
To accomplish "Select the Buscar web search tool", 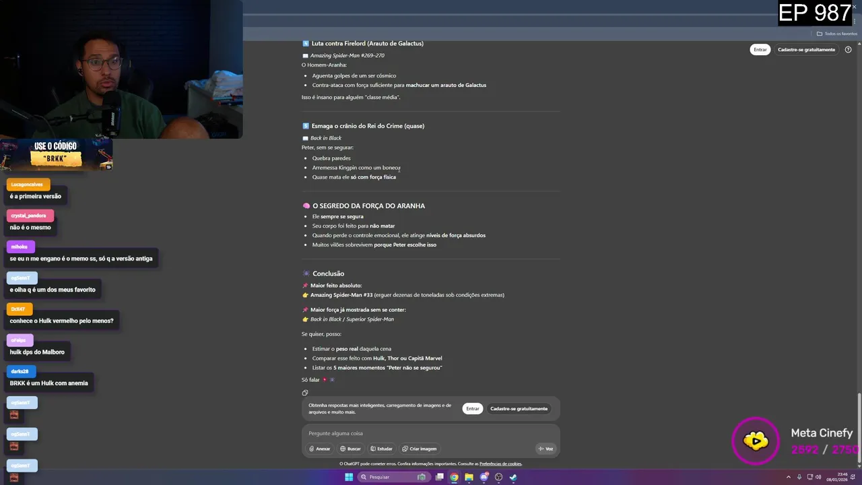I will [350, 449].
